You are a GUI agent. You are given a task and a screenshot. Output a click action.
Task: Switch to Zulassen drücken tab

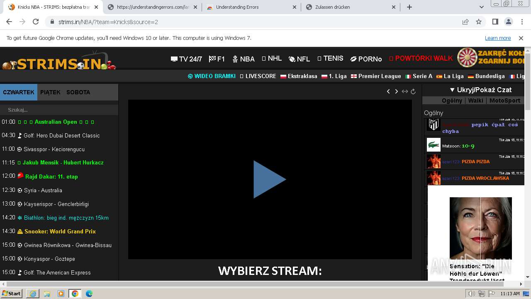[351, 7]
